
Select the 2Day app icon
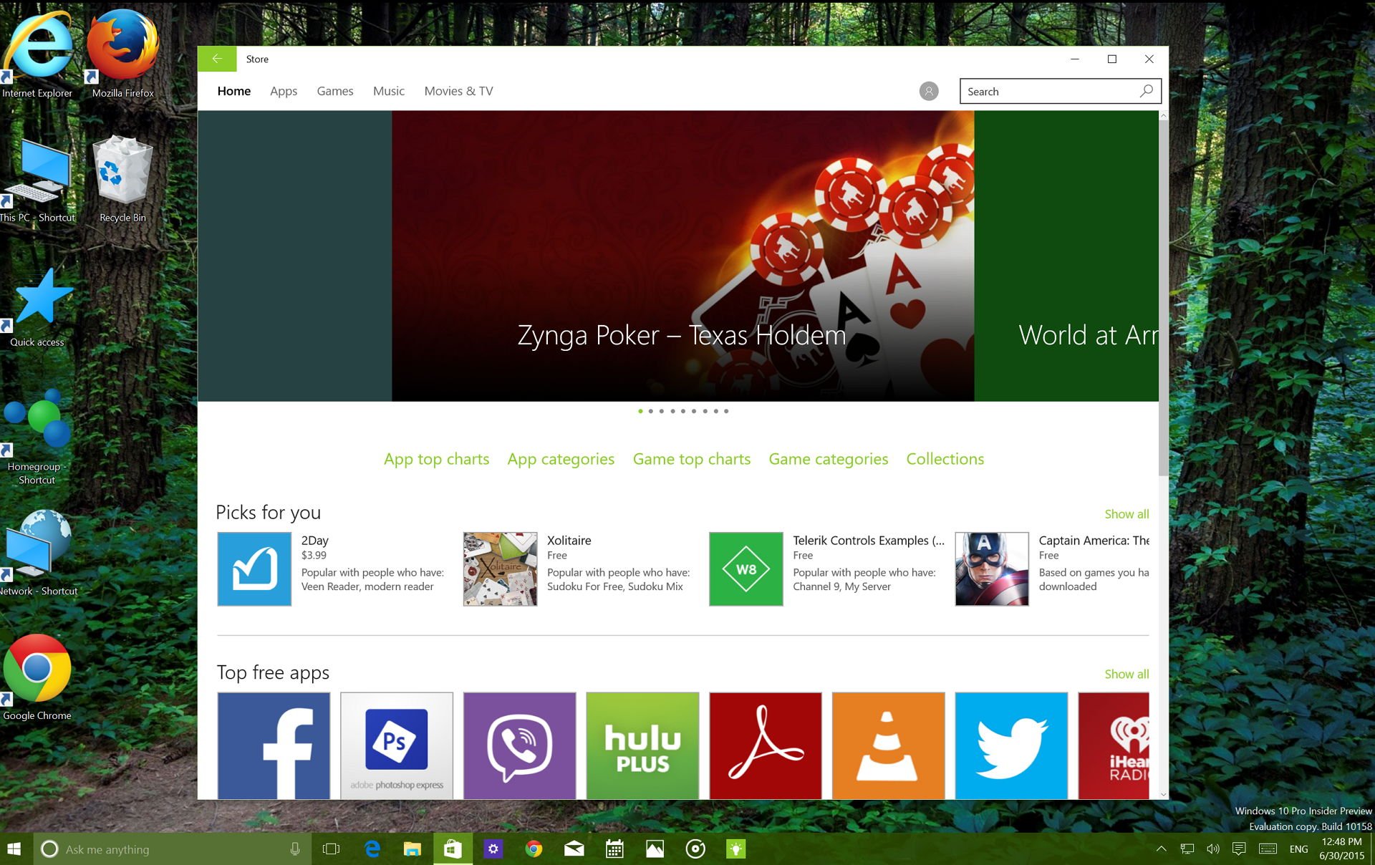pyautogui.click(x=254, y=569)
